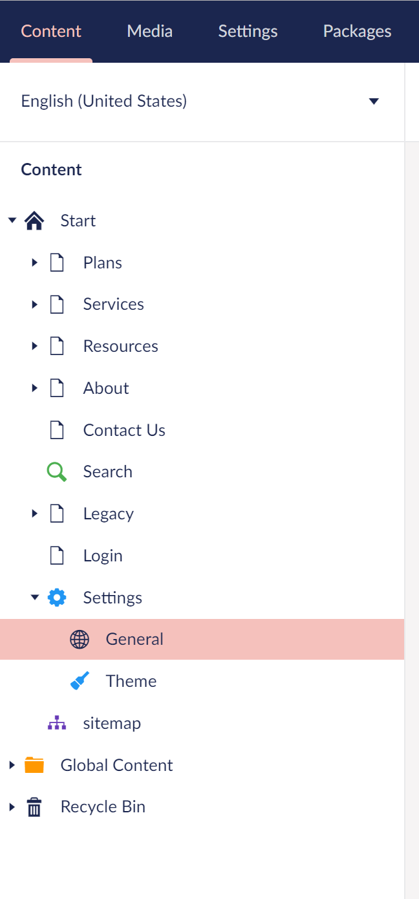Viewport: 419px width, 899px height.
Task: Click the blue brush Theme icon
Action: pyautogui.click(x=80, y=682)
